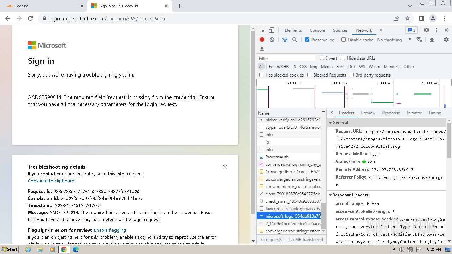Go back to the previous page
Viewport: 452px width, 254px height.
(x=8, y=18)
